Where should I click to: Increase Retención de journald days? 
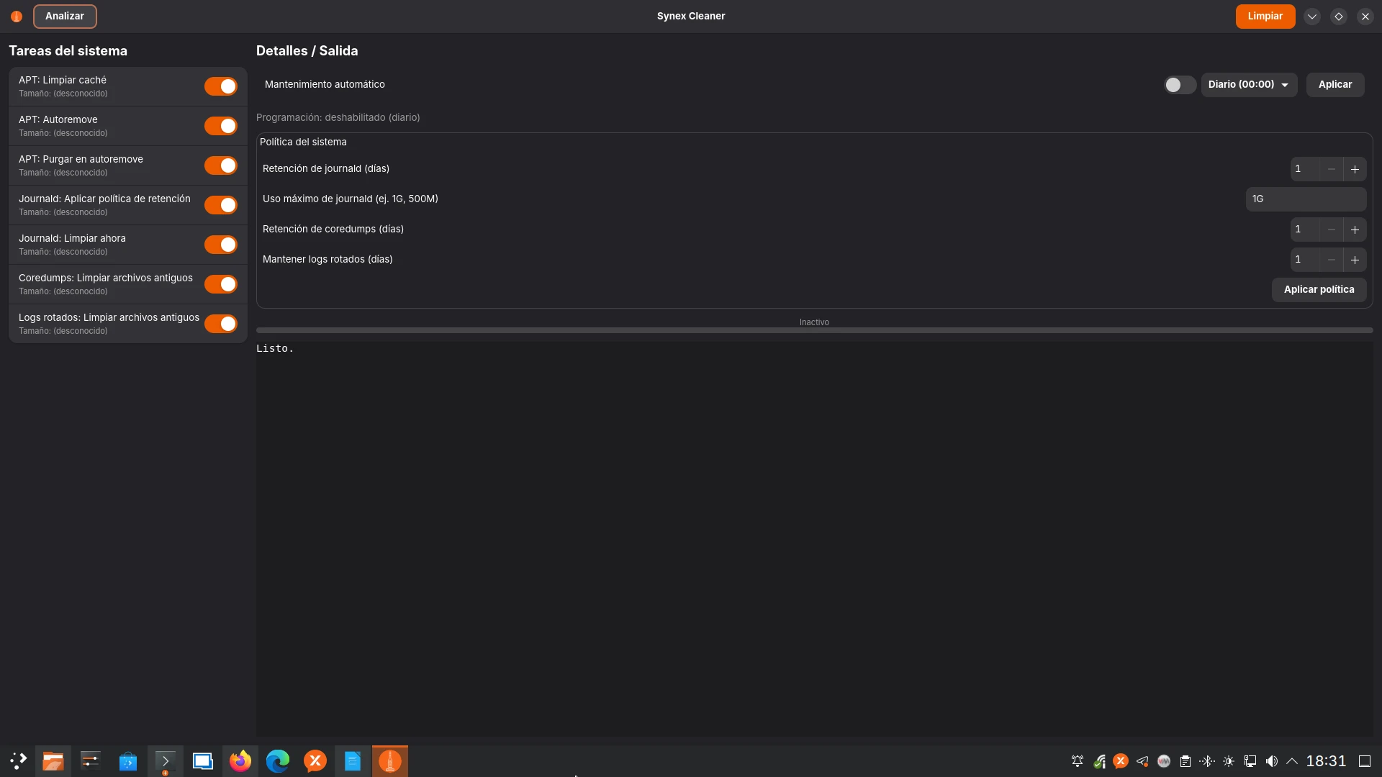coord(1355,169)
